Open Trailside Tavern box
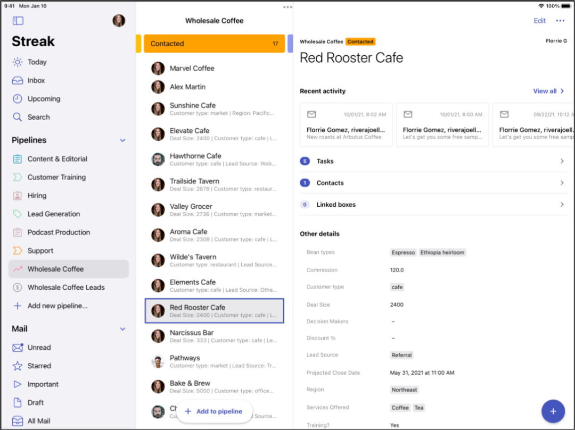Viewport: 575px width, 430px height. click(x=214, y=185)
